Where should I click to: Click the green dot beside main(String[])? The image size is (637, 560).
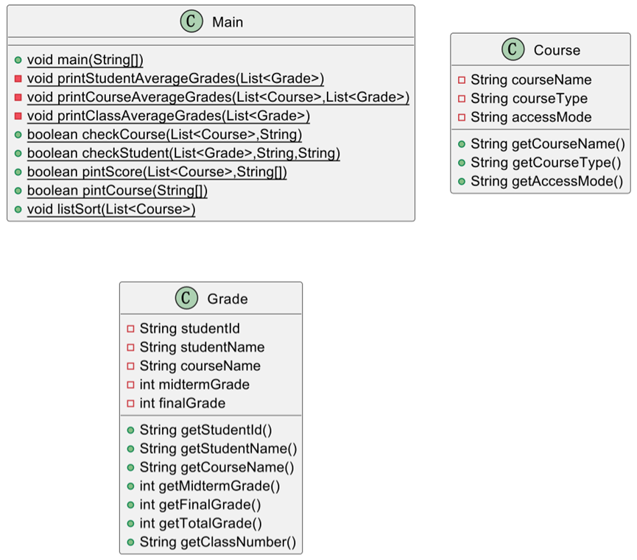point(18,60)
